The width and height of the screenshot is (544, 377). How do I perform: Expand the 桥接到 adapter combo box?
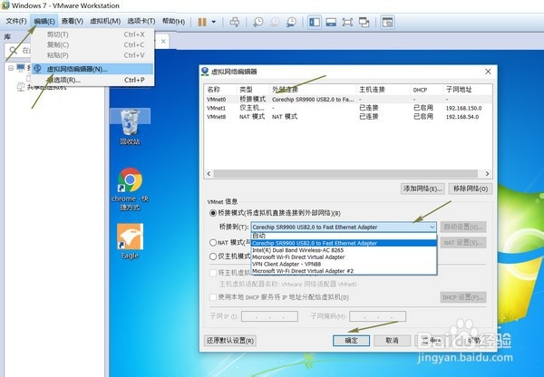344,227
